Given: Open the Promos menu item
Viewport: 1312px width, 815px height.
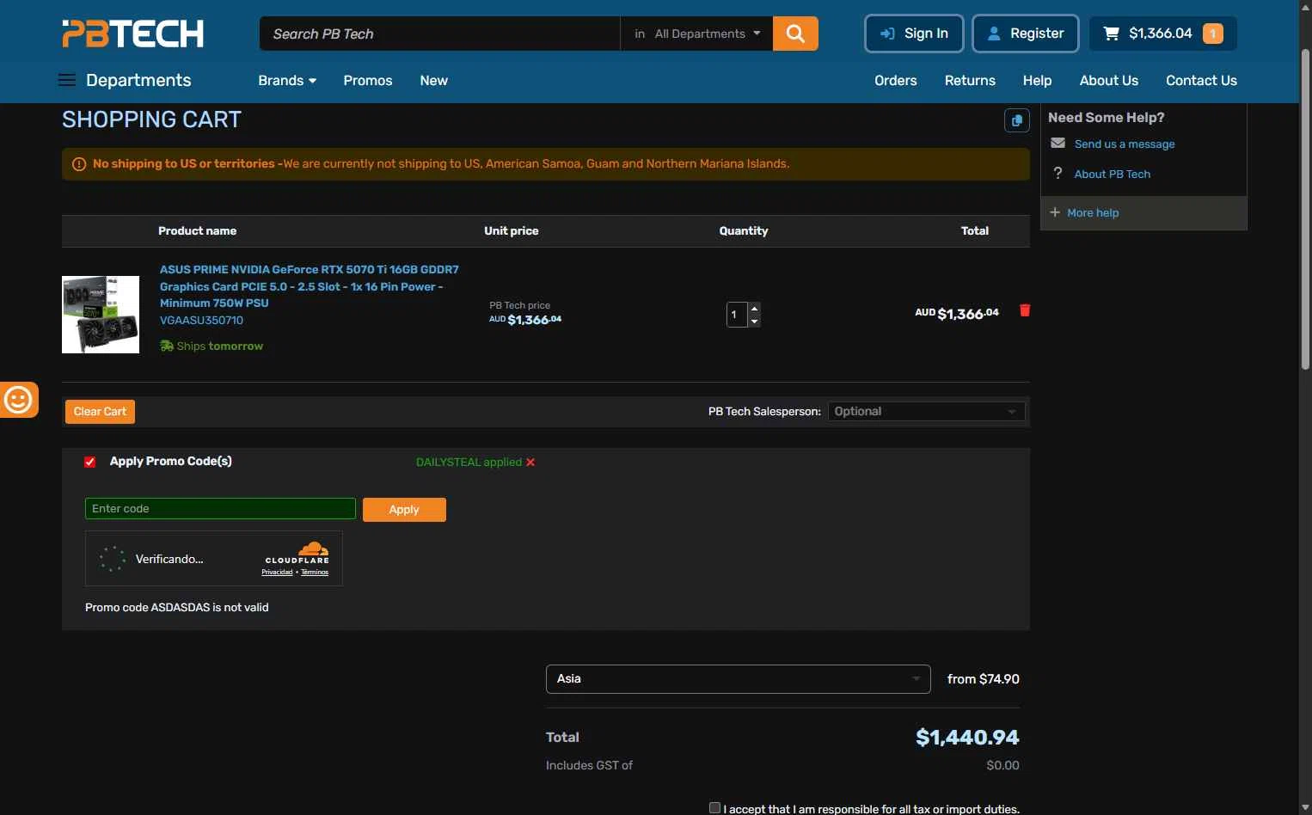Looking at the screenshot, I should pyautogui.click(x=368, y=80).
